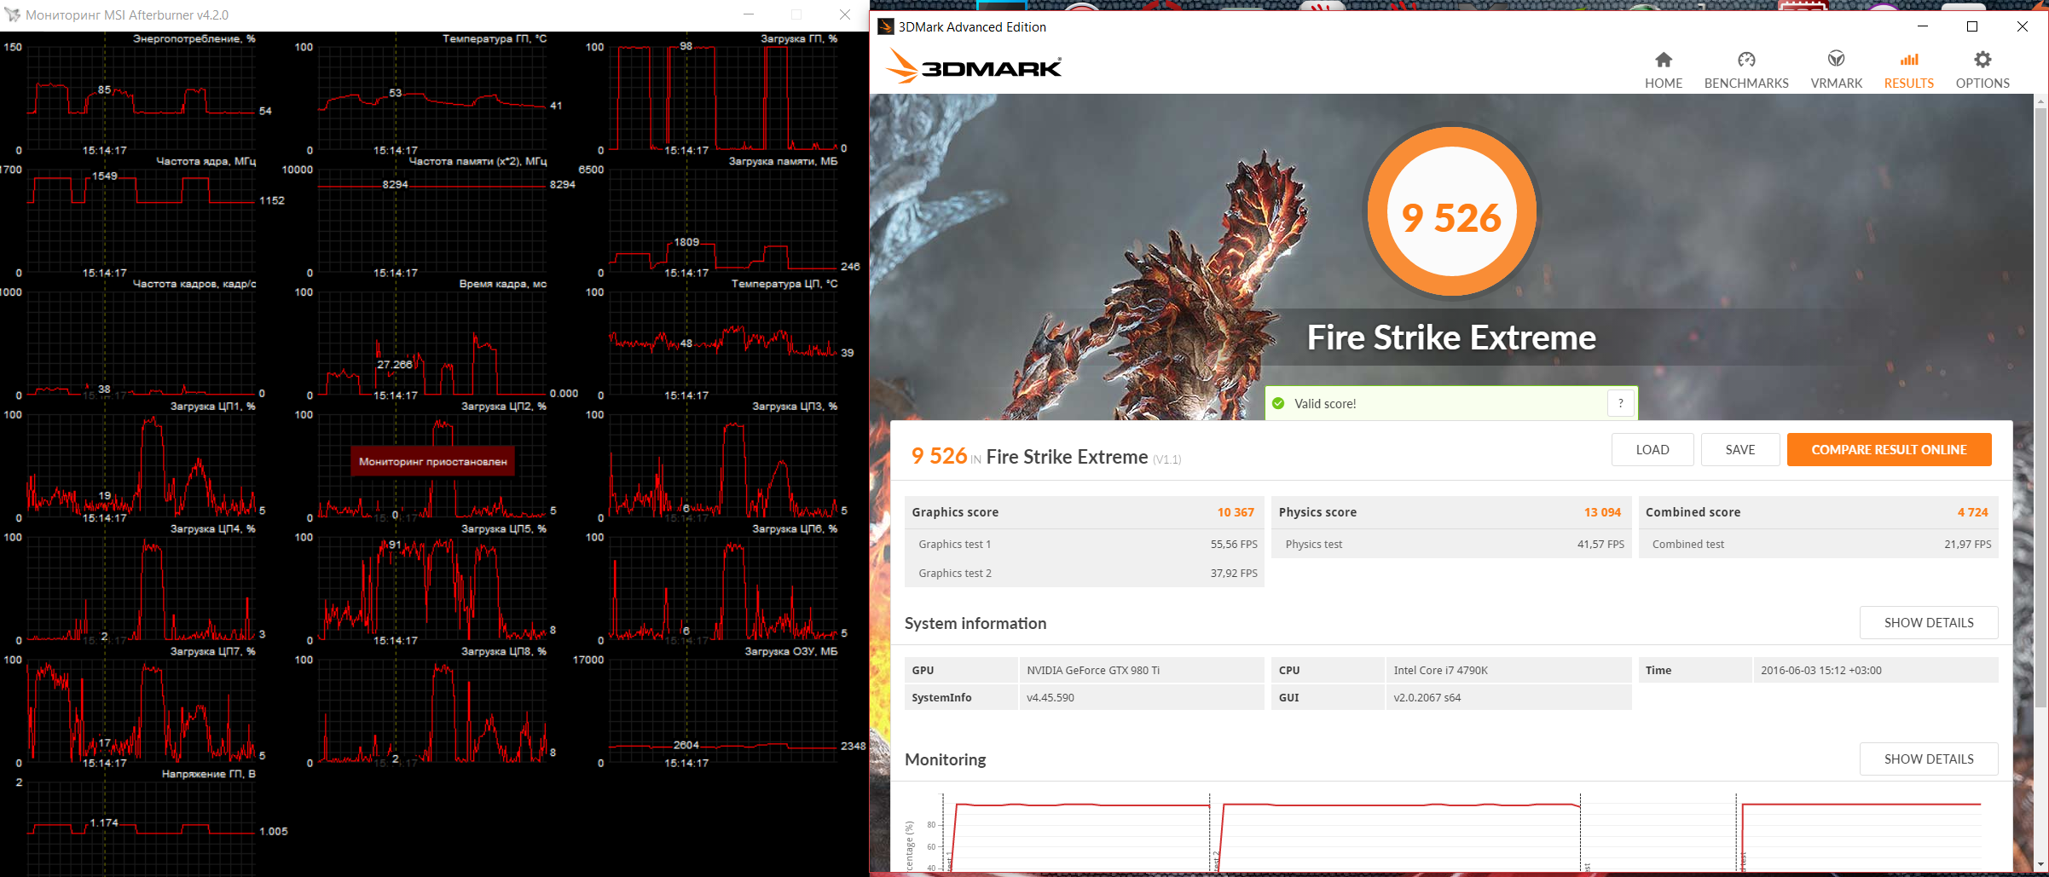
Task: Click the Combined score value 4 724
Action: 1972,512
